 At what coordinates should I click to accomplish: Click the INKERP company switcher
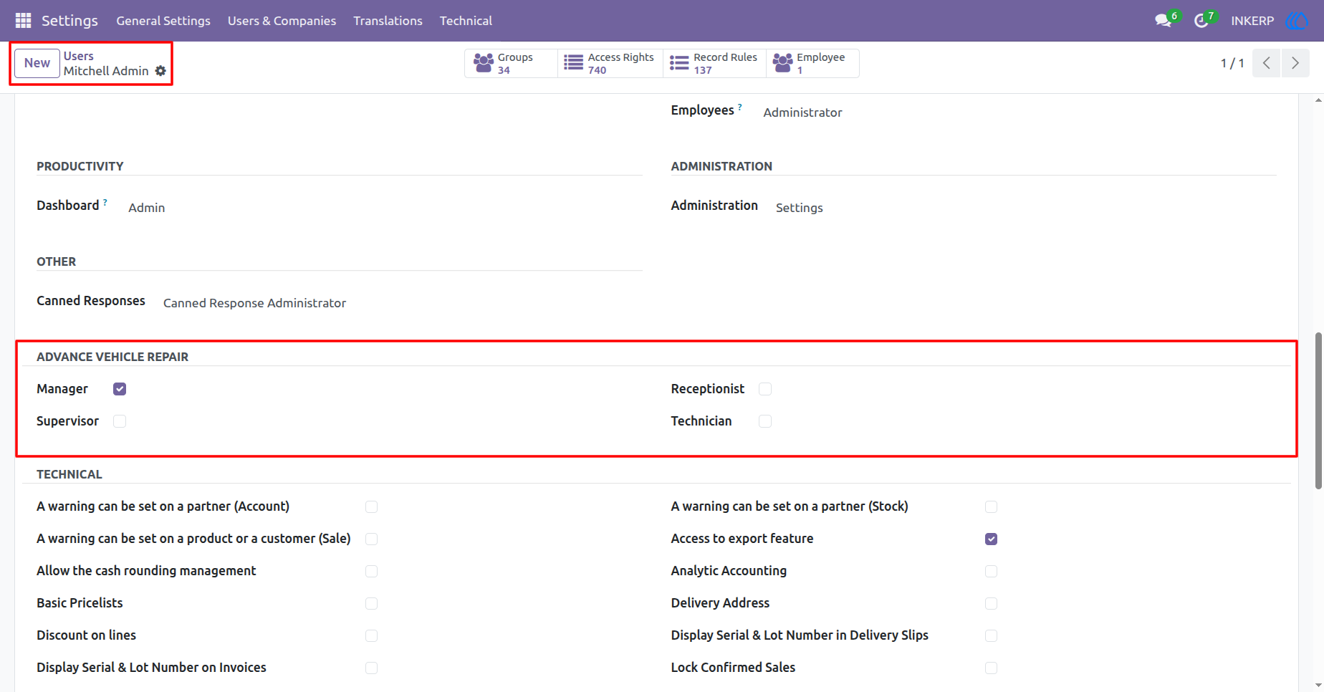[1252, 21]
